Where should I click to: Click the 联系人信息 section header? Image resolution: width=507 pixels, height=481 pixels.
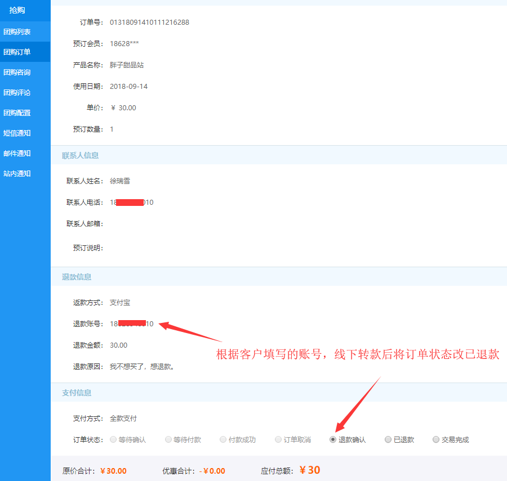point(80,155)
